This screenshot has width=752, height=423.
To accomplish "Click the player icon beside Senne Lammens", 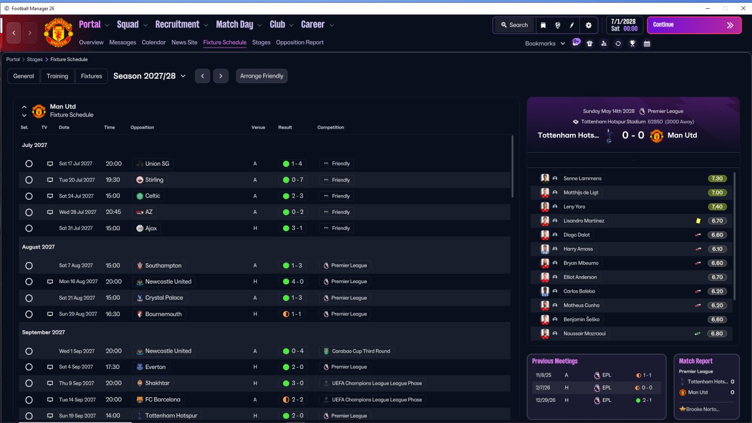I will coord(555,179).
